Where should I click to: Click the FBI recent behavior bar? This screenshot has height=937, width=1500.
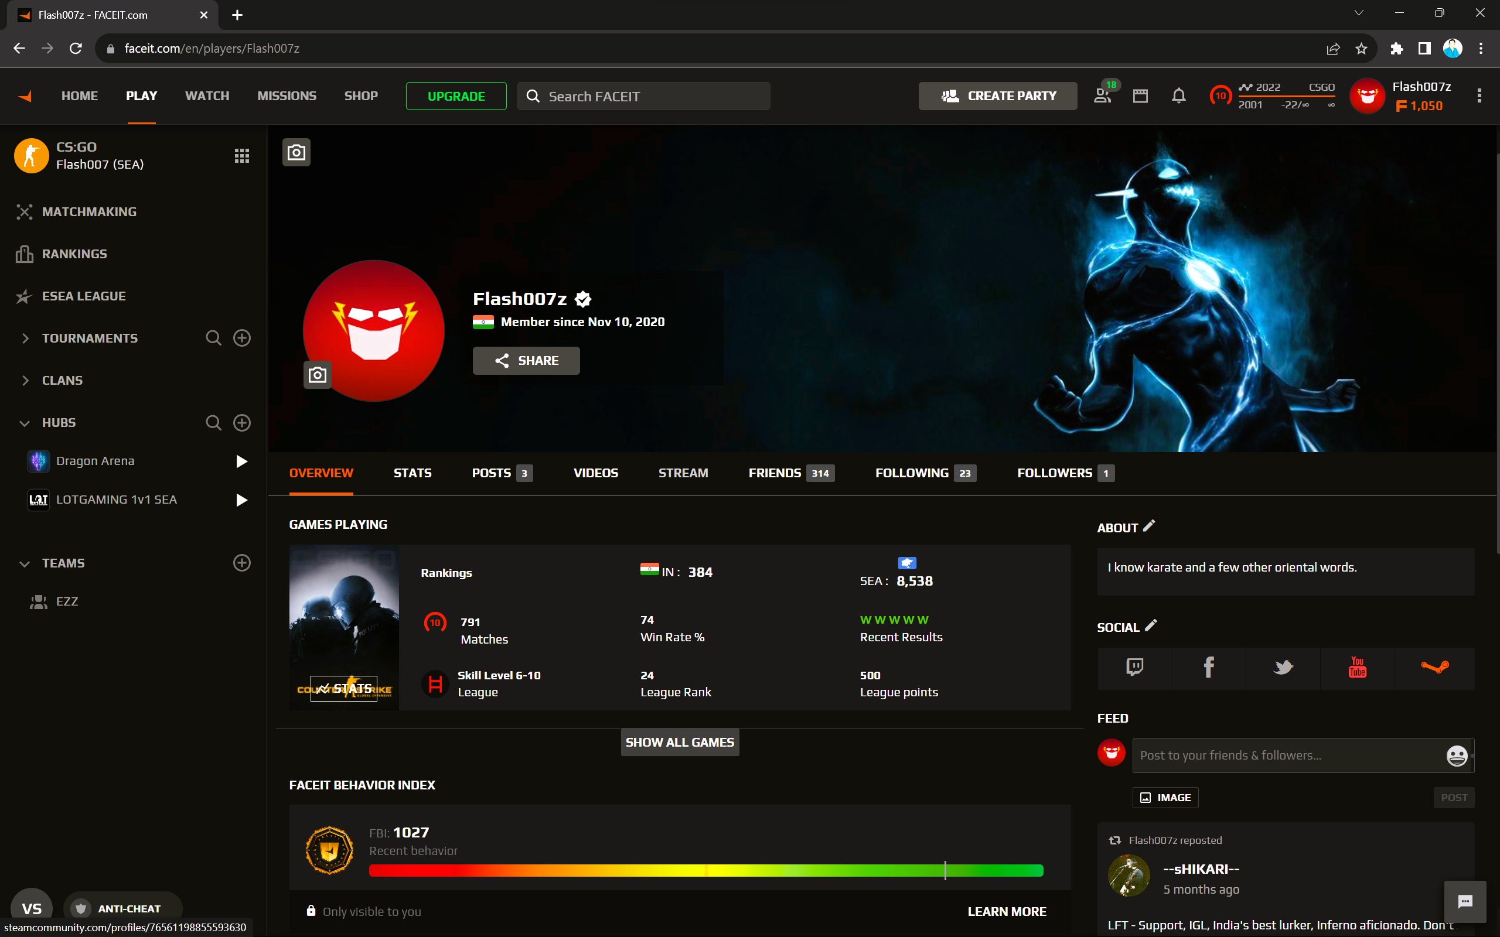[705, 870]
